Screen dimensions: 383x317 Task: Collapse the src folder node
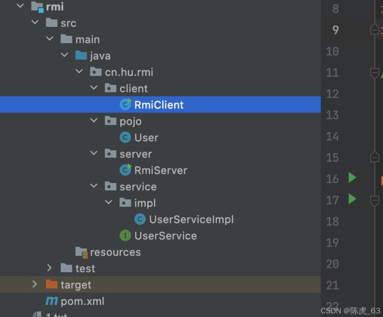pos(35,22)
